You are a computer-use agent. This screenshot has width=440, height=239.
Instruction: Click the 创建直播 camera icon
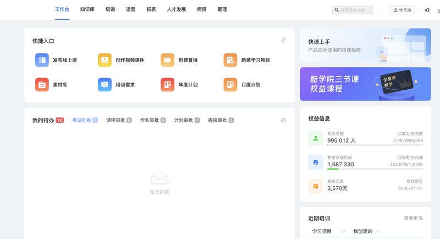(x=168, y=60)
